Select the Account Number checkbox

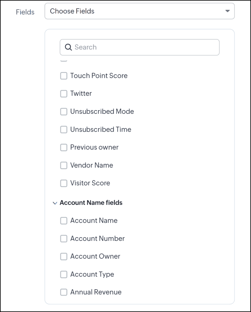[64, 238]
